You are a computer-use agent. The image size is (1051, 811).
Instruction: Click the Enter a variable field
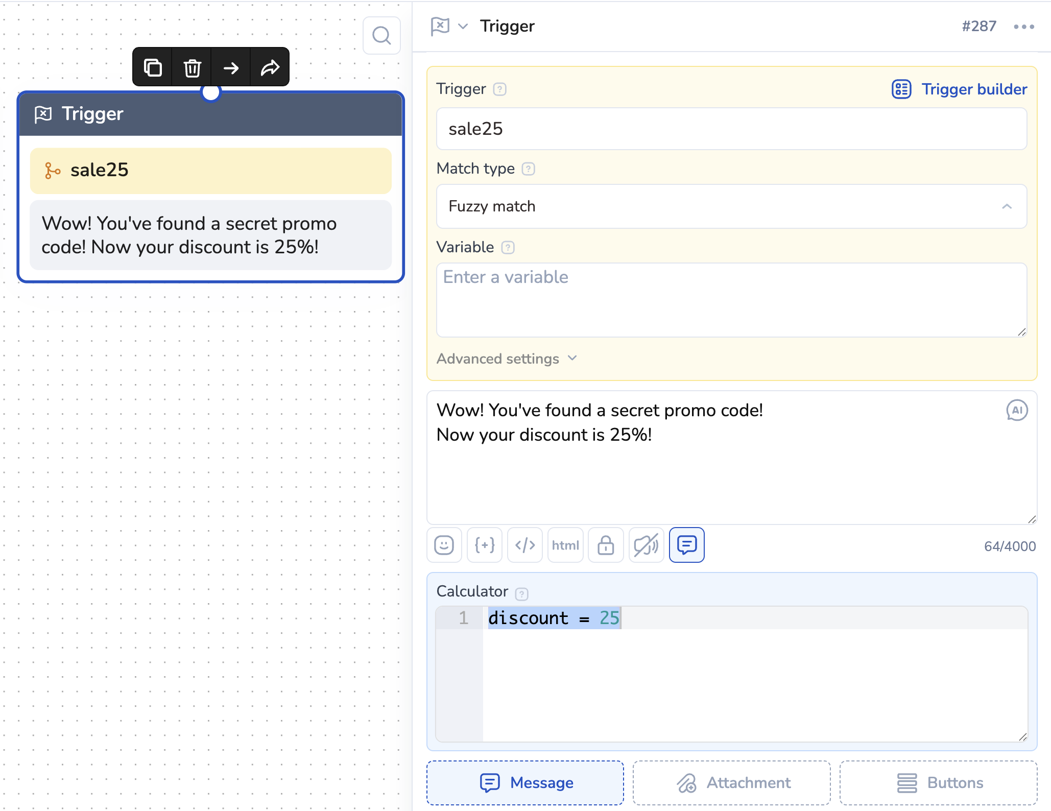tap(731, 300)
